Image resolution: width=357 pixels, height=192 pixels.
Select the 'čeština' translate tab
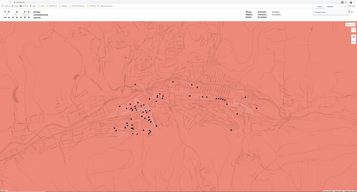tap(319, 6)
